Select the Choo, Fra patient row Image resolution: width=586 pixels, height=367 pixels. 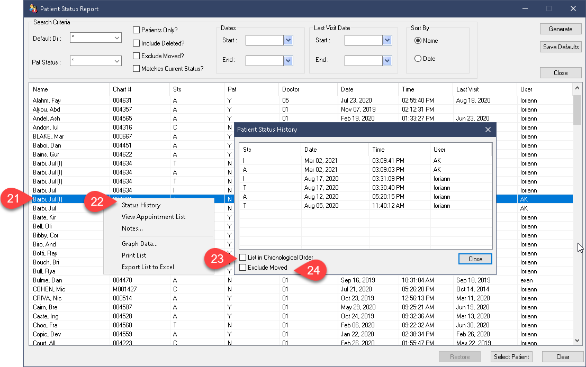[x=301, y=325]
